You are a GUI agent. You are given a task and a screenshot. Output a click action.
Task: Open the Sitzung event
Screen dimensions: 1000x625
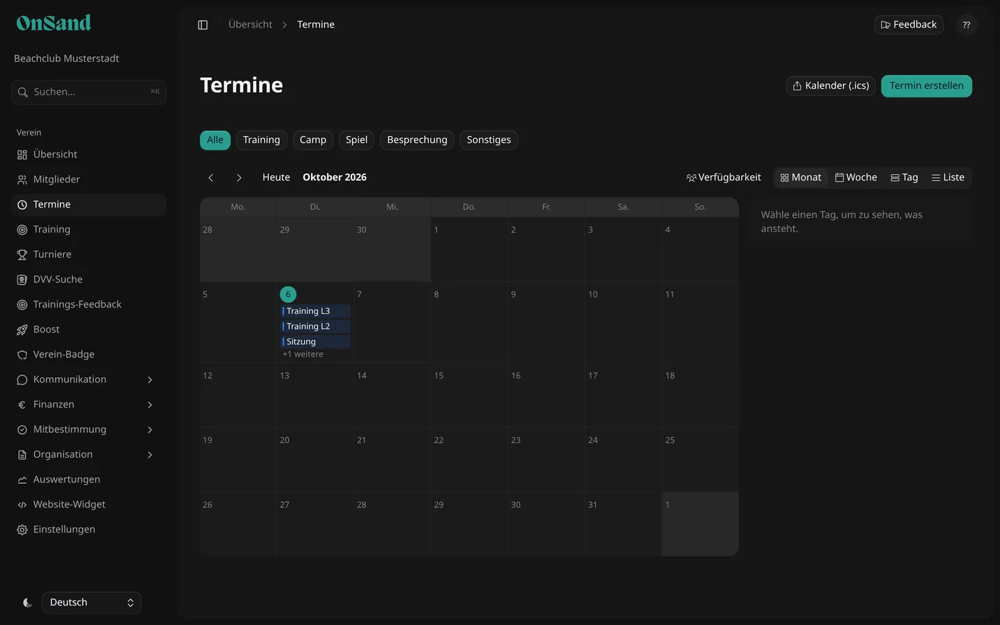tap(316, 342)
